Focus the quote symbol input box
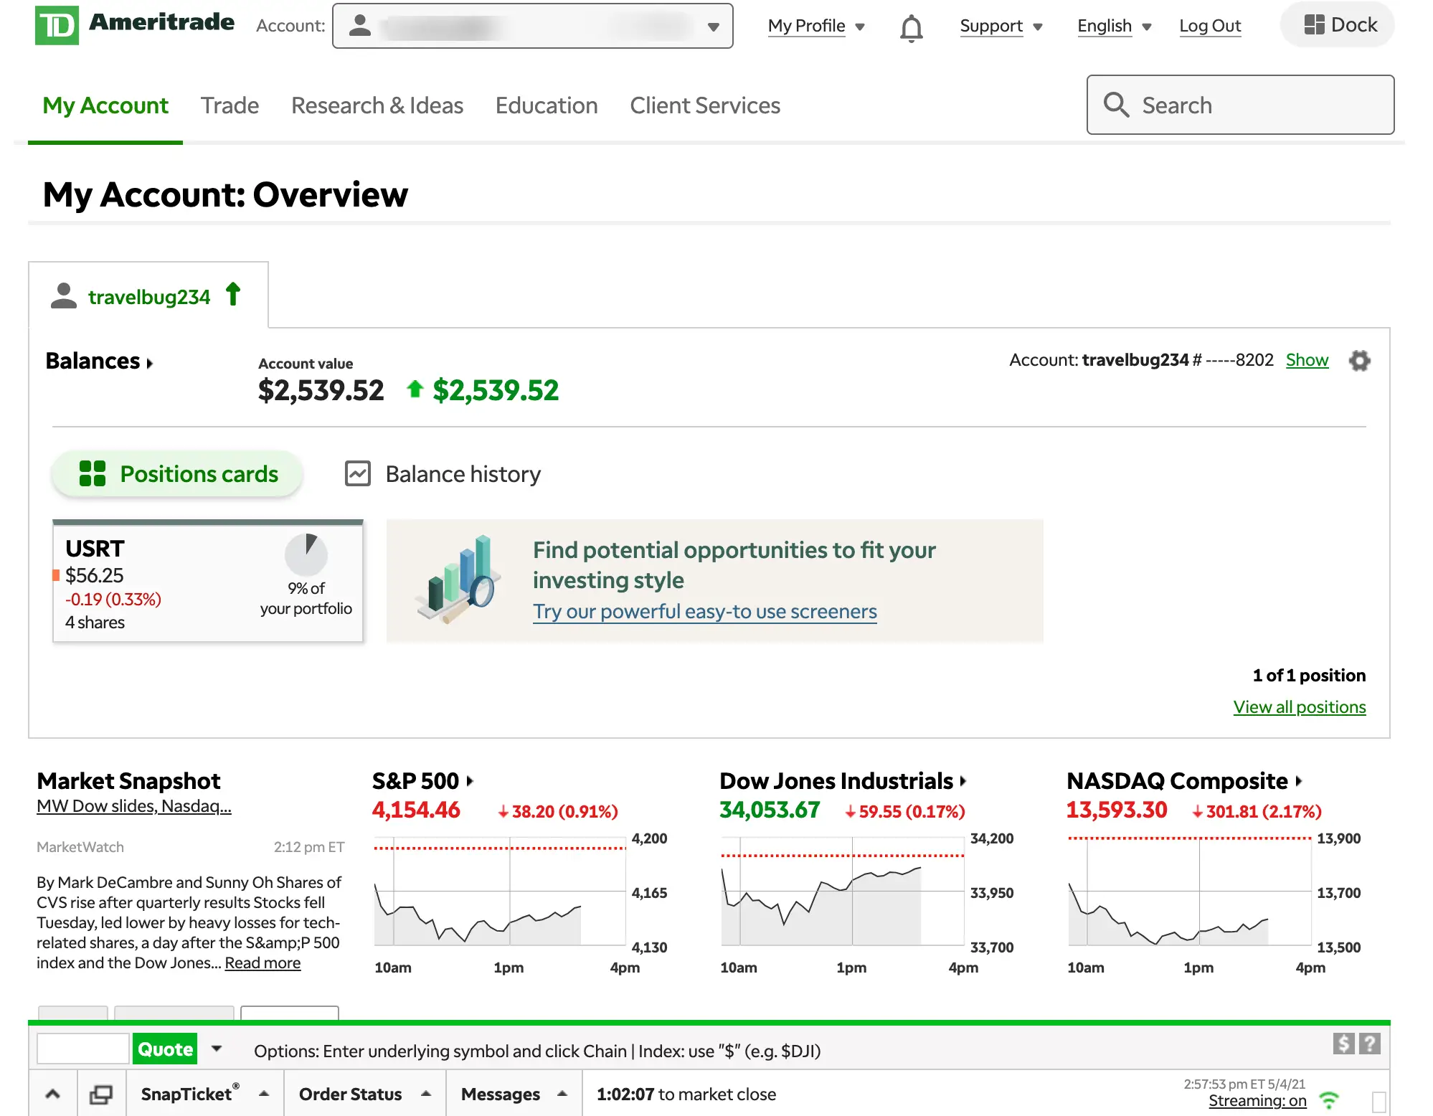Image resolution: width=1433 pixels, height=1116 pixels. (x=82, y=1049)
